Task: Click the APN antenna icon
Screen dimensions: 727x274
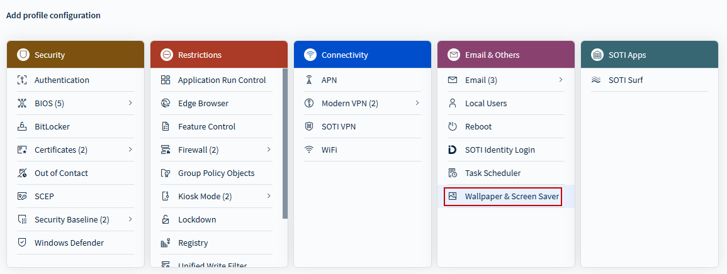Action: [309, 80]
